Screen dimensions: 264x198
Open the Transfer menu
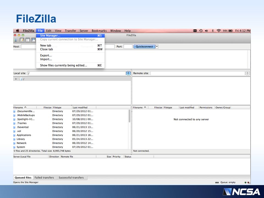(x=71, y=31)
